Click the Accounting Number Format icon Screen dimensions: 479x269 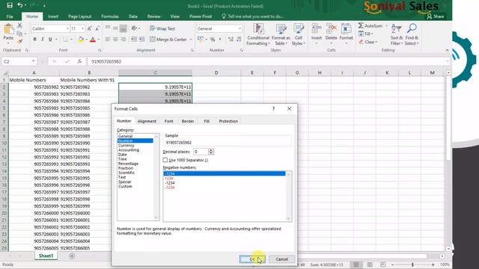point(201,40)
